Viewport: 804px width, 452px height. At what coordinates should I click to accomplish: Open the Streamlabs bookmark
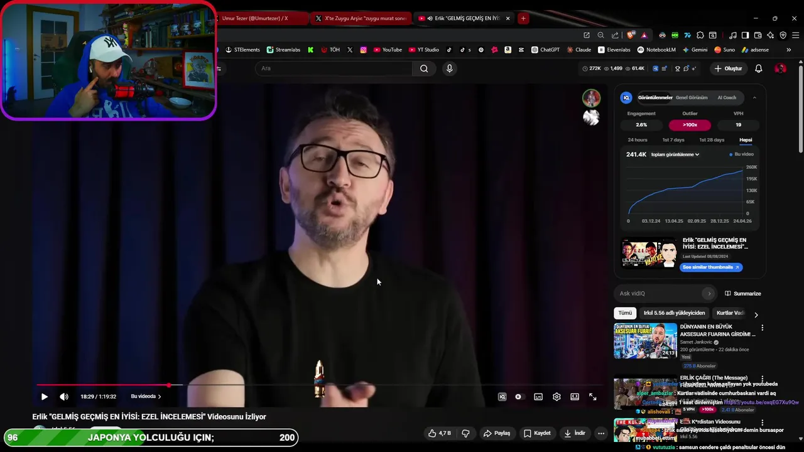tap(283, 50)
